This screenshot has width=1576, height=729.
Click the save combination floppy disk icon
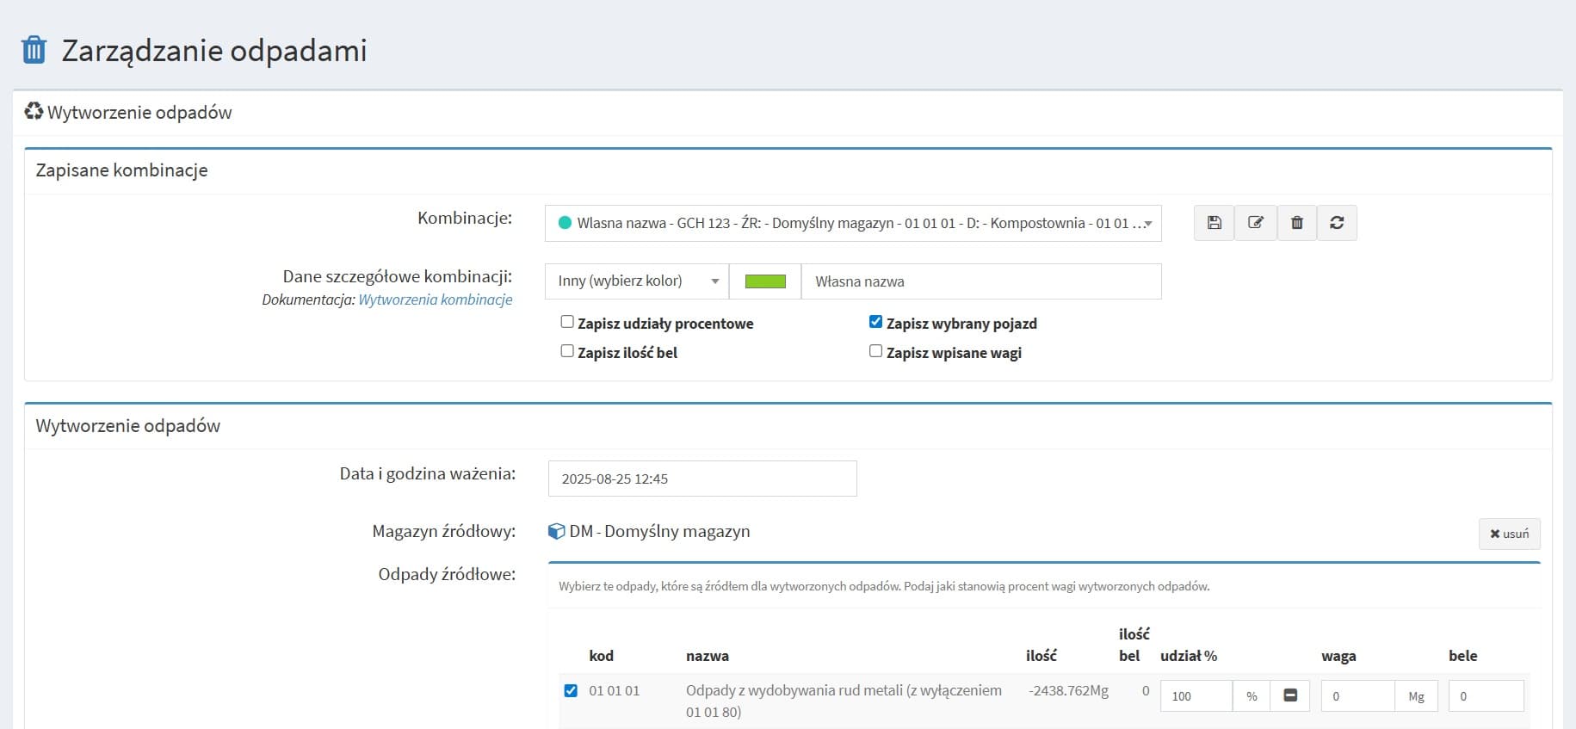coord(1214,223)
